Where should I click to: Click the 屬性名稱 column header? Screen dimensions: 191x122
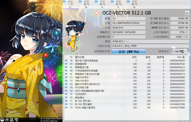point(80,57)
